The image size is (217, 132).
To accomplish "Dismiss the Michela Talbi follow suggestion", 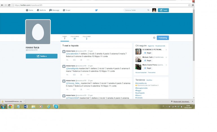I will pos(166,57).
